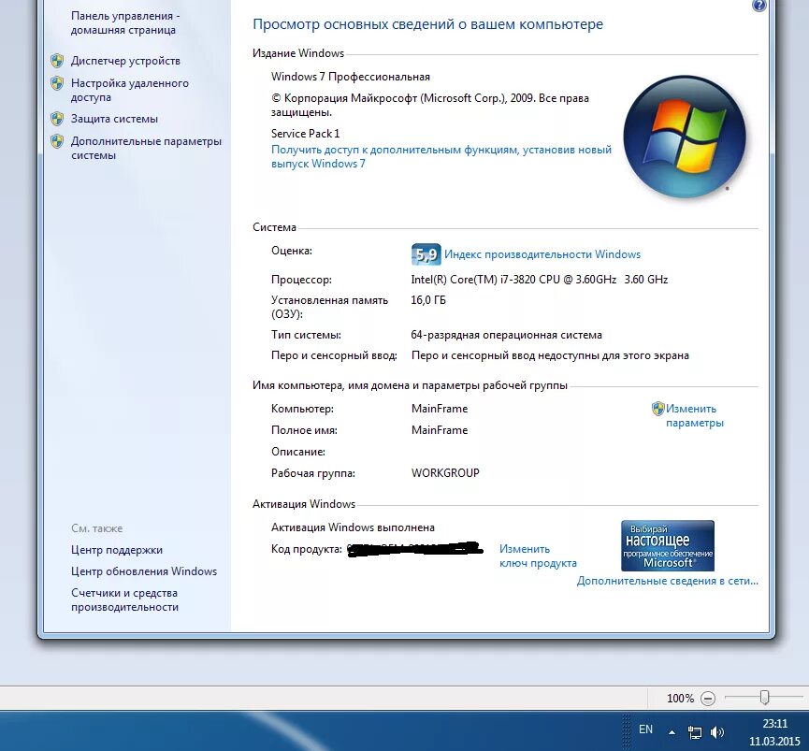The width and height of the screenshot is (809, 751).
Task: Click Изменить ключ продукта link
Action: click(x=538, y=556)
